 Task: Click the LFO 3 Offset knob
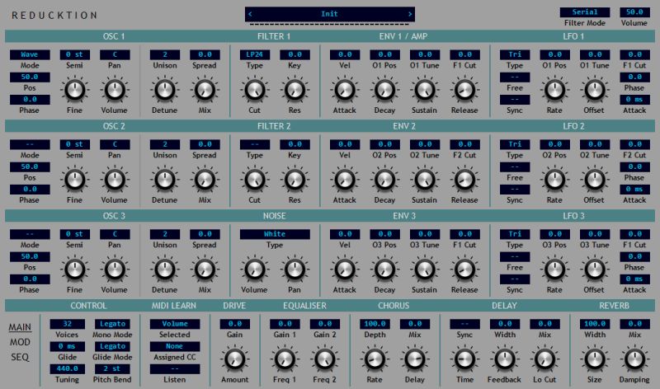595,269
